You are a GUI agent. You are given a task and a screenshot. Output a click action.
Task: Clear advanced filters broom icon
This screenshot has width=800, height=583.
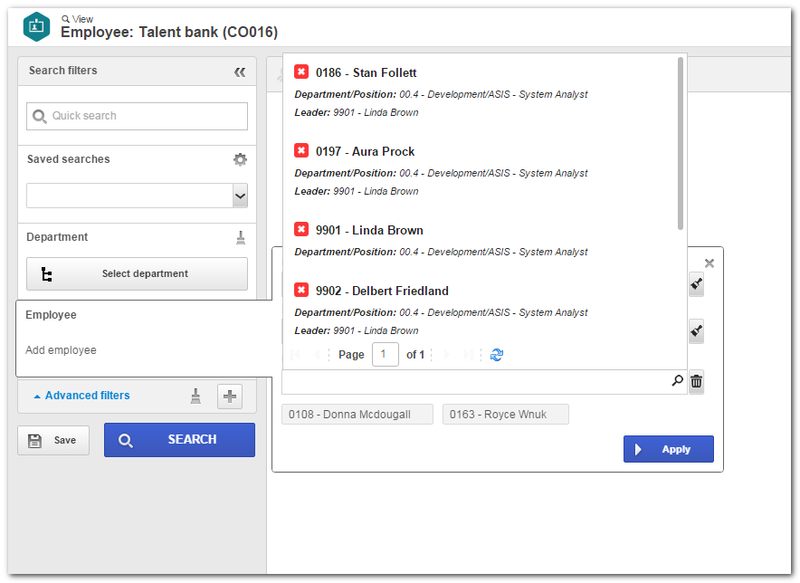pyautogui.click(x=195, y=397)
